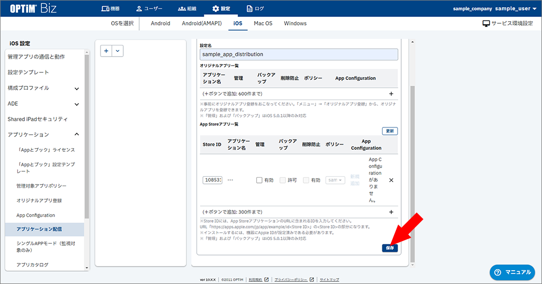This screenshot has width=542, height=284.
Task: Open the マニュアル help button
Action: [512, 272]
